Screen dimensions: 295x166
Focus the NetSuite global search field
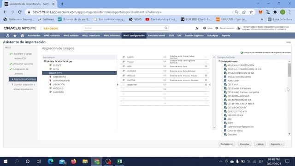[124, 28]
